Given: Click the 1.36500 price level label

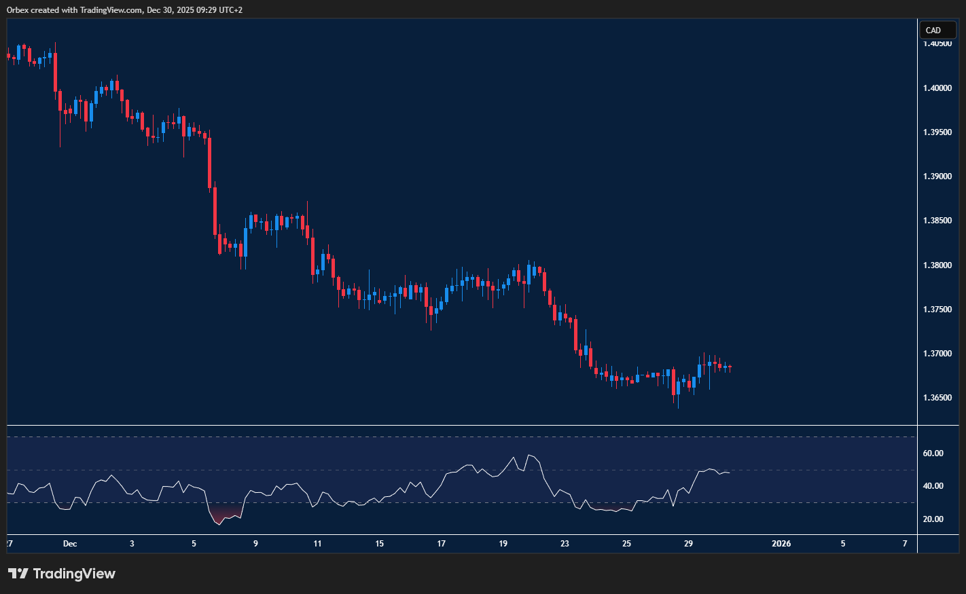Looking at the screenshot, I should 937,398.
